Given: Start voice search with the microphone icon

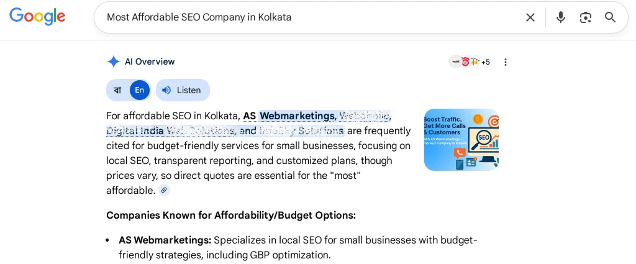Looking at the screenshot, I should (x=561, y=17).
